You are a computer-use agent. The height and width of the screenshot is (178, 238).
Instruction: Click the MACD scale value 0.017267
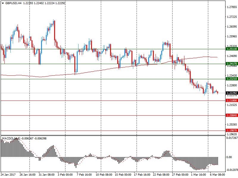[x=232, y=138]
